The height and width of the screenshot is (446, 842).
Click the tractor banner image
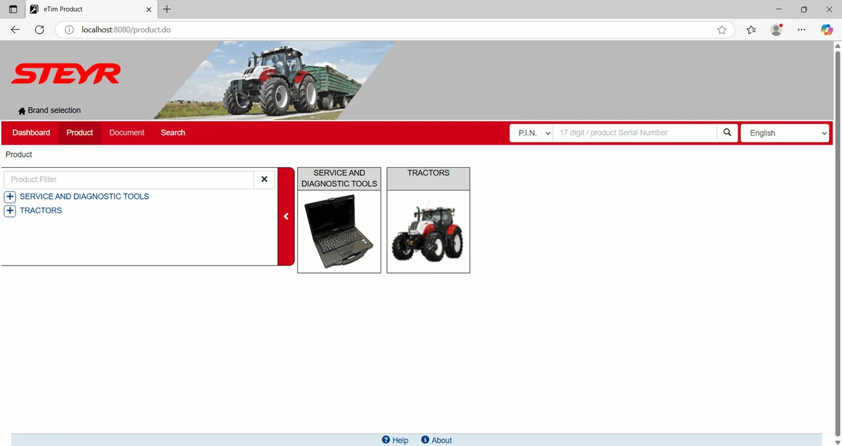(x=274, y=80)
